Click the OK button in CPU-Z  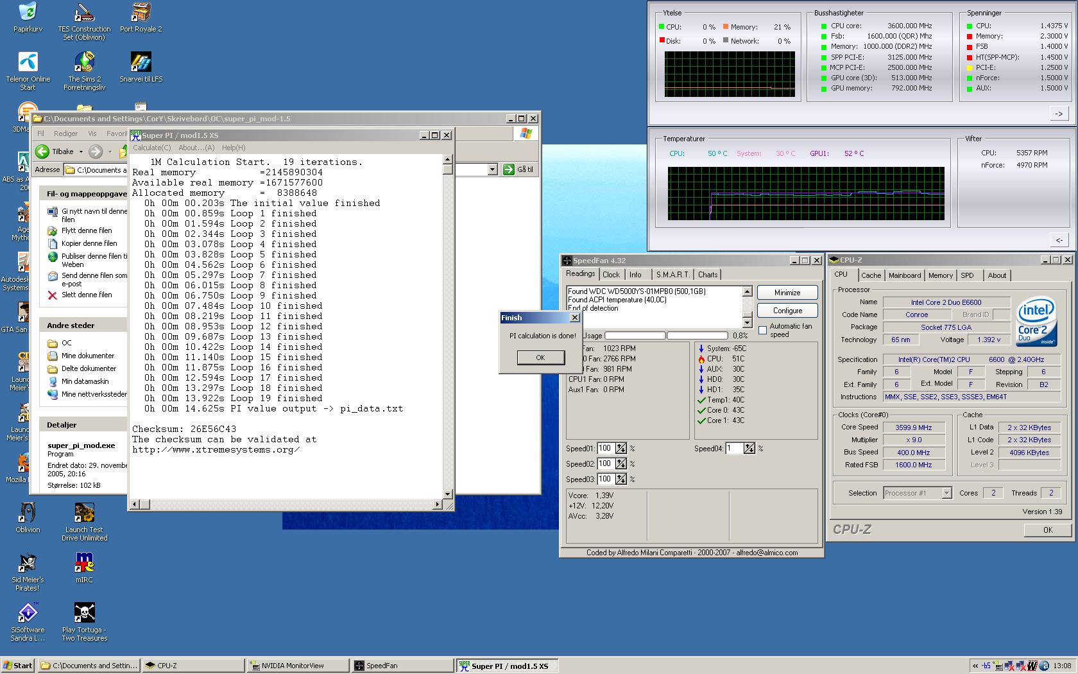pyautogui.click(x=1047, y=530)
